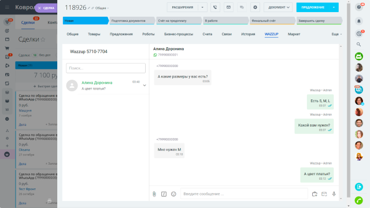The image size is (370, 208).
Task: Open the Маркет tab
Action: click(x=294, y=34)
